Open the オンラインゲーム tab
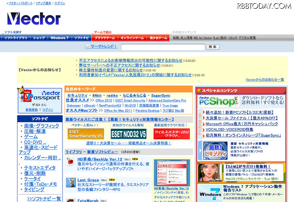The image size is (294, 202). [132, 38]
